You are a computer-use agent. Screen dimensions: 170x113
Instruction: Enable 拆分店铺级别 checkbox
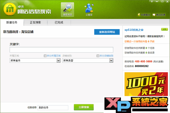click(x=98, y=56)
